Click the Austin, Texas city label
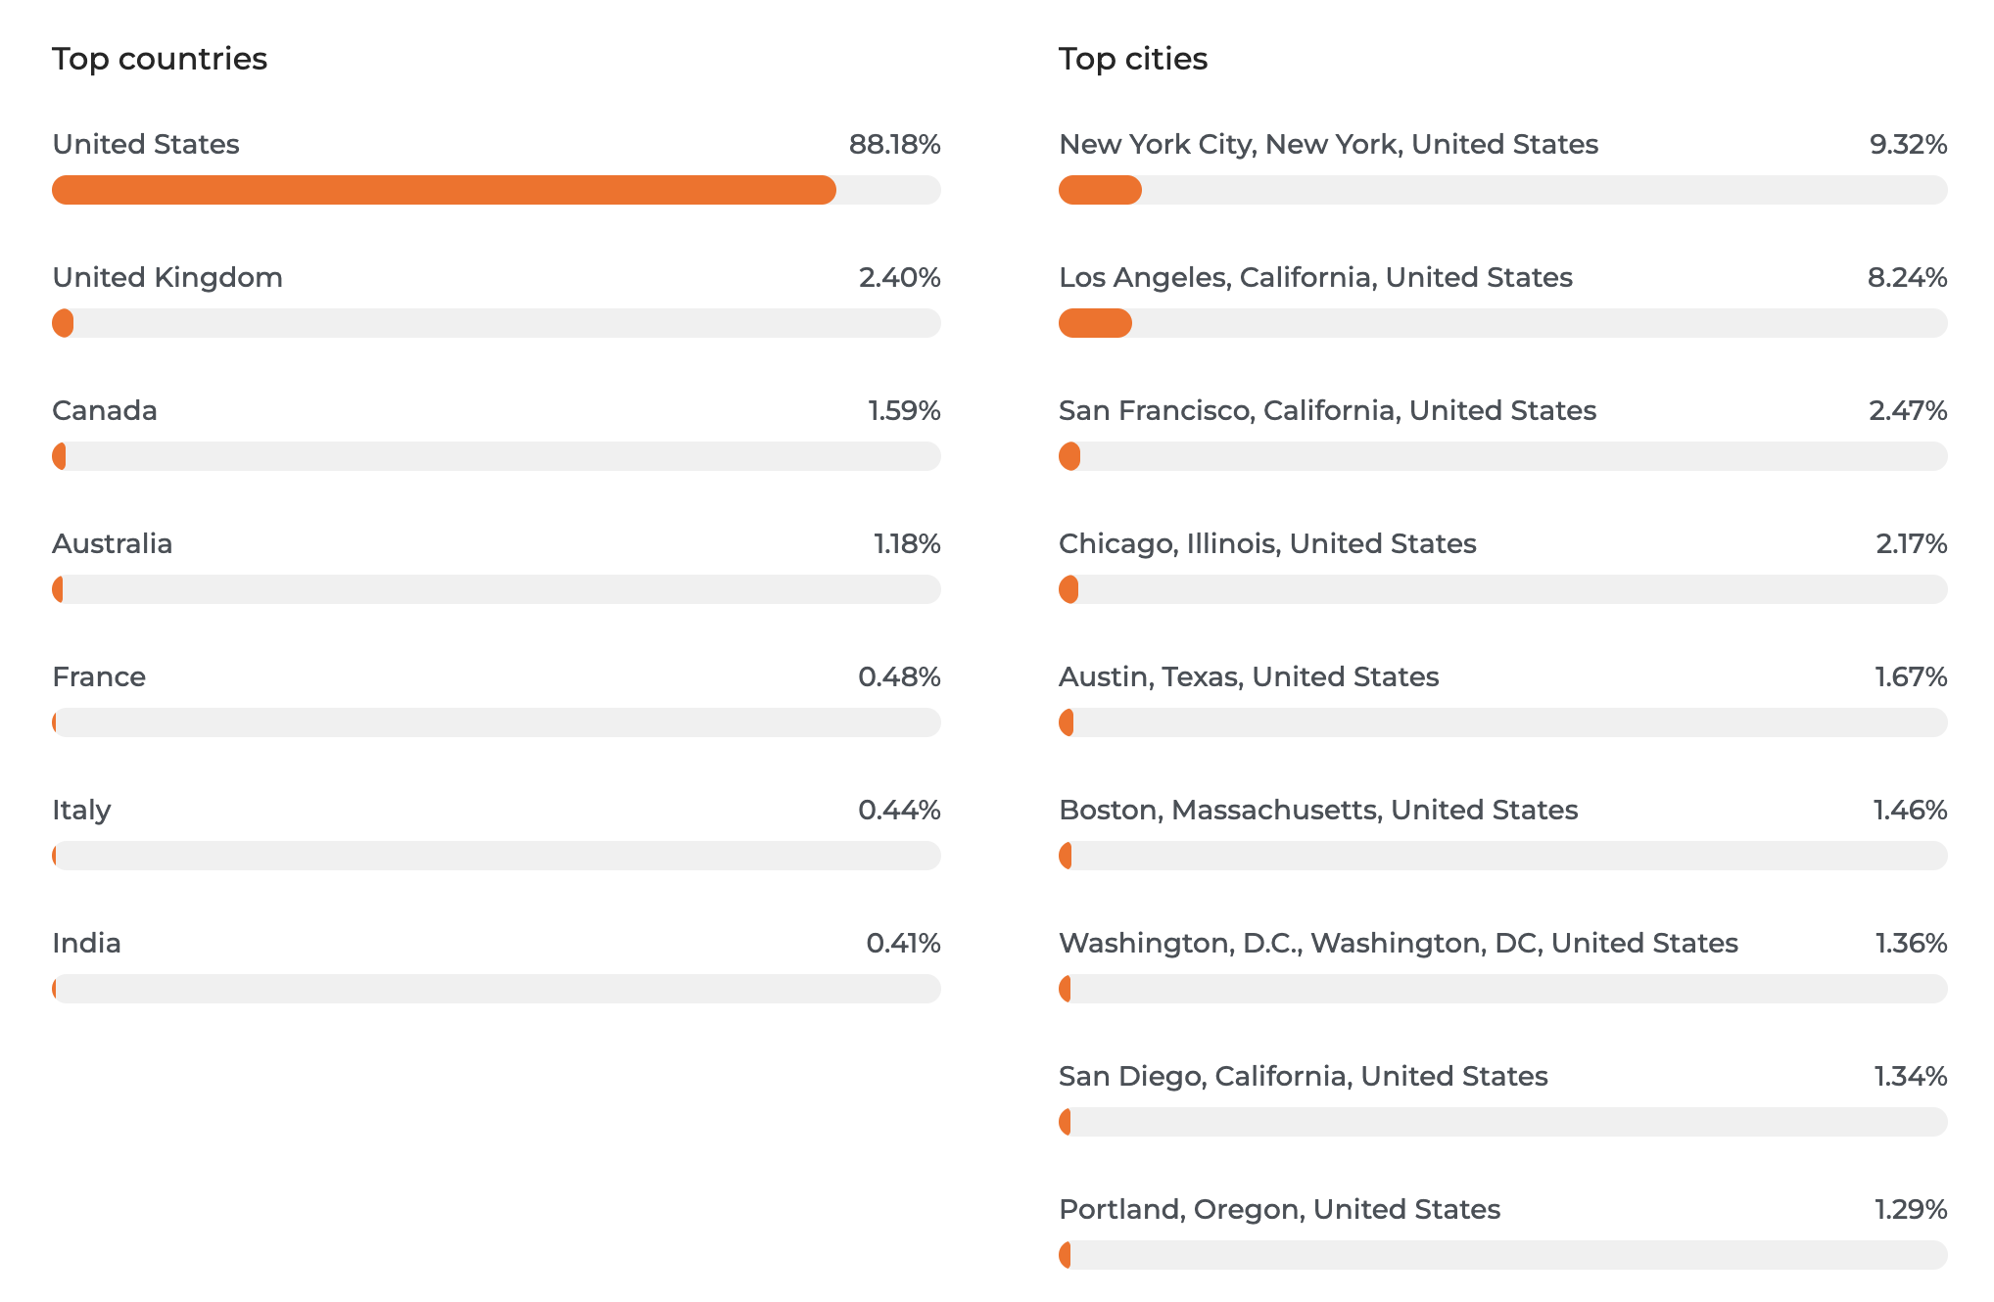 pyautogui.click(x=1249, y=676)
